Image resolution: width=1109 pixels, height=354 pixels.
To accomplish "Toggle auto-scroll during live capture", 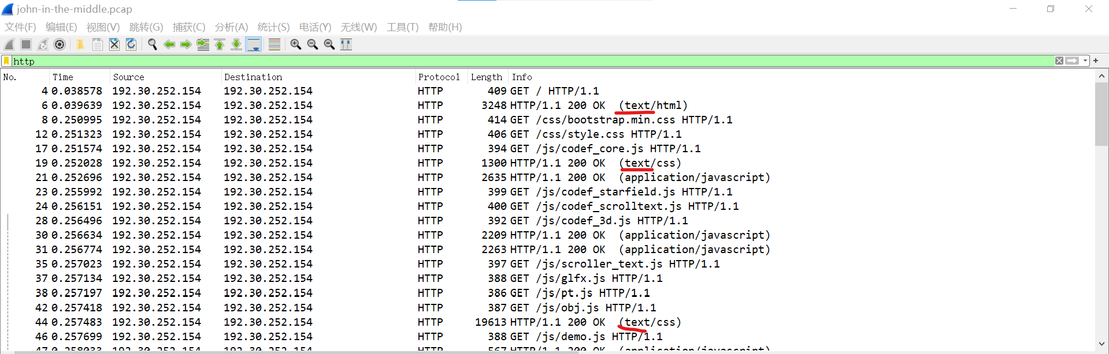I will (254, 44).
